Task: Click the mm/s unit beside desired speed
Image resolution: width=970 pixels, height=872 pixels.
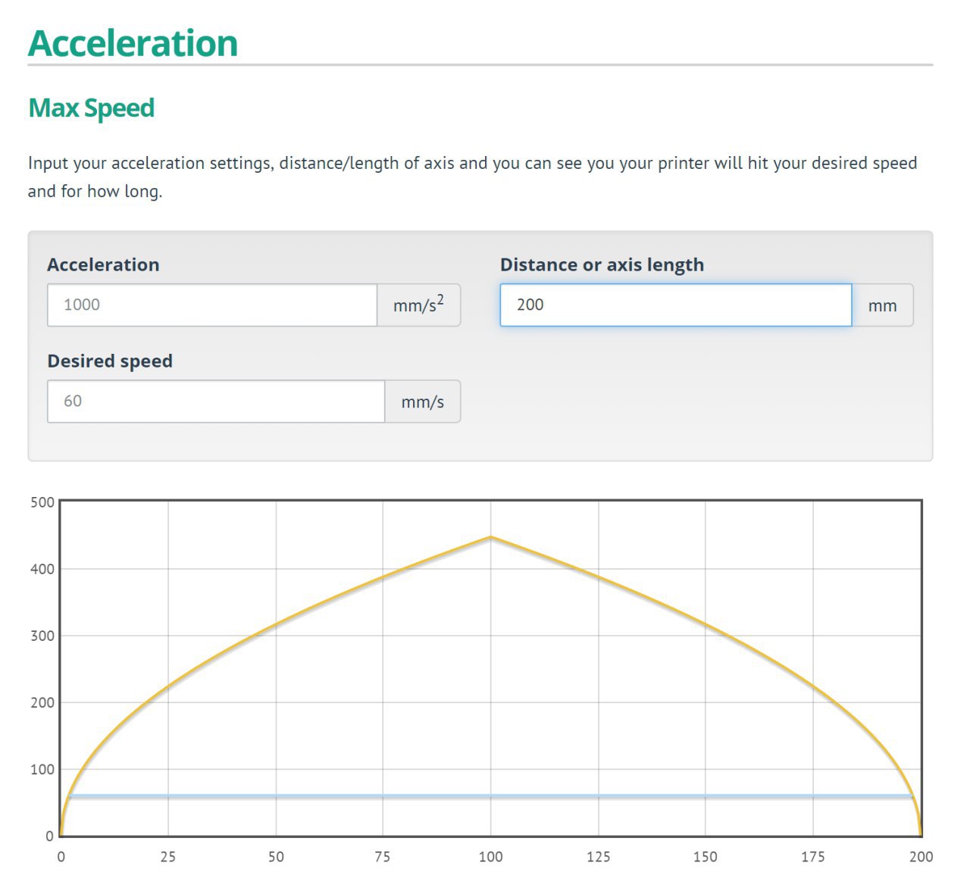Action: 422,402
